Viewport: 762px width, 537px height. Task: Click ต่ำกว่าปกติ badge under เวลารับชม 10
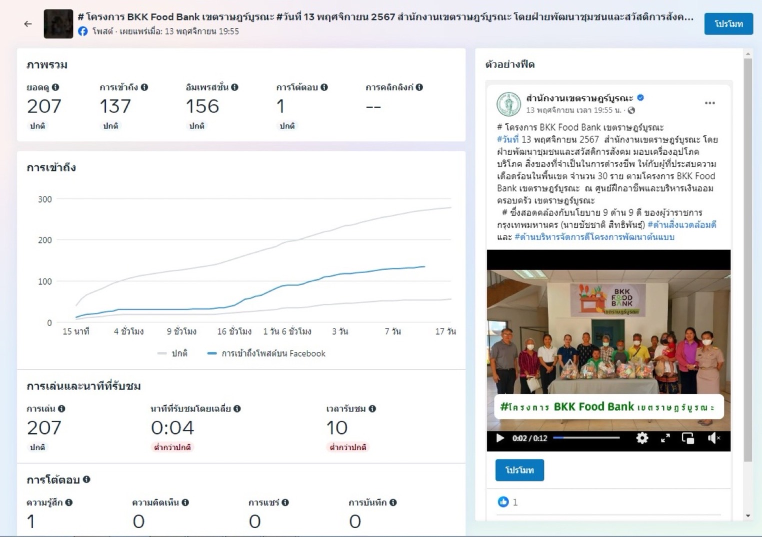348,447
